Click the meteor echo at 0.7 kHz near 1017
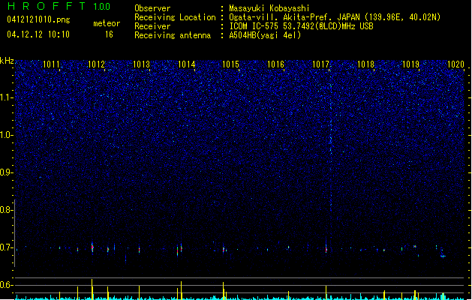Viewport: 472px width, 300px height. (x=326, y=248)
